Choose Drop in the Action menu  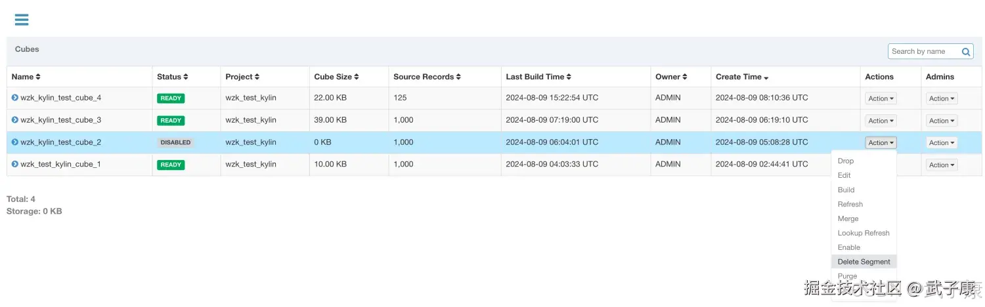846,161
